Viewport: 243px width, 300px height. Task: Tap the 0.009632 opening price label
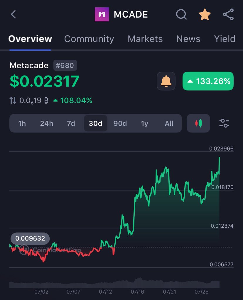pyautogui.click(x=30, y=238)
